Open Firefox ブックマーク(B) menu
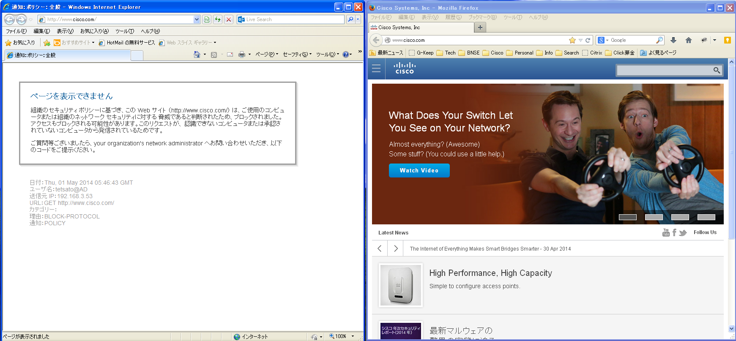The image size is (736, 341). click(x=482, y=17)
